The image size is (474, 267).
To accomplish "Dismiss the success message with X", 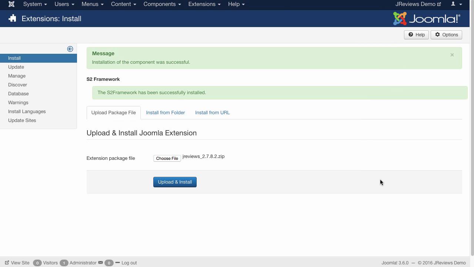I will pos(452,55).
